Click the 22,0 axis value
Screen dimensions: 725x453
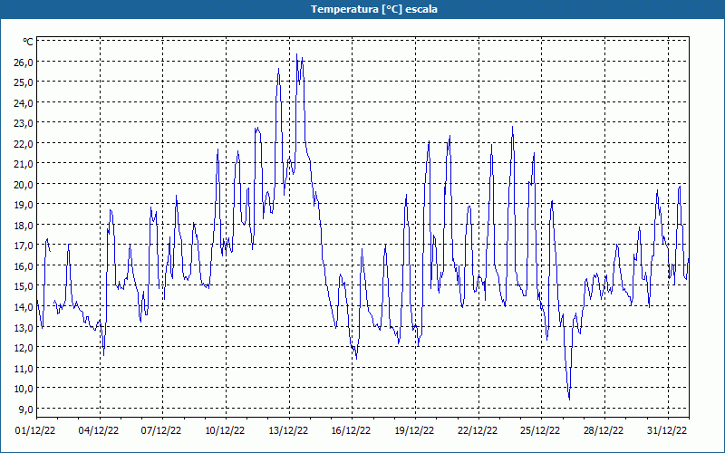tap(24, 143)
